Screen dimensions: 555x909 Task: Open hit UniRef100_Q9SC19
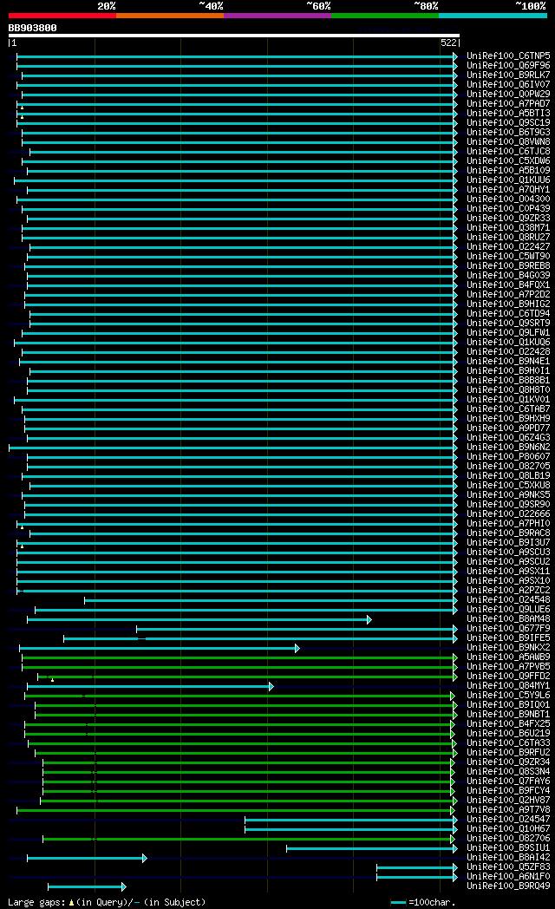[x=508, y=122]
